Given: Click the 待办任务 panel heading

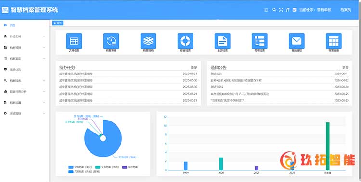Looking at the screenshot, I should point(67,68).
